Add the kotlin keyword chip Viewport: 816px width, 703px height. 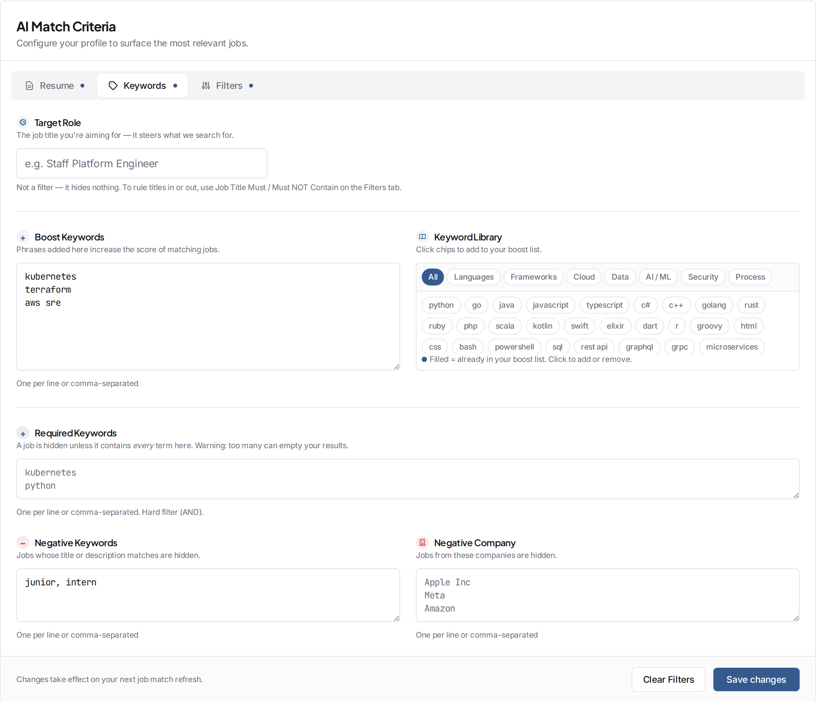543,326
